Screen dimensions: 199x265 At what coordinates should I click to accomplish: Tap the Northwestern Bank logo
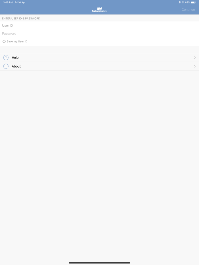point(100,10)
